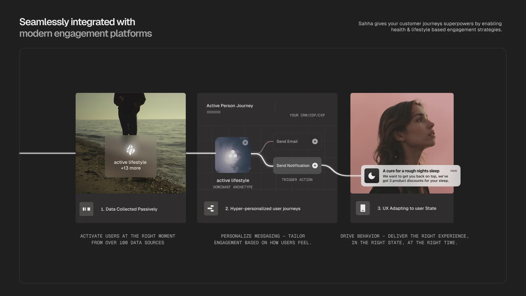This screenshot has height=296, width=526.
Task: Close the active lifestyle archetype tile
Action: (x=245, y=143)
